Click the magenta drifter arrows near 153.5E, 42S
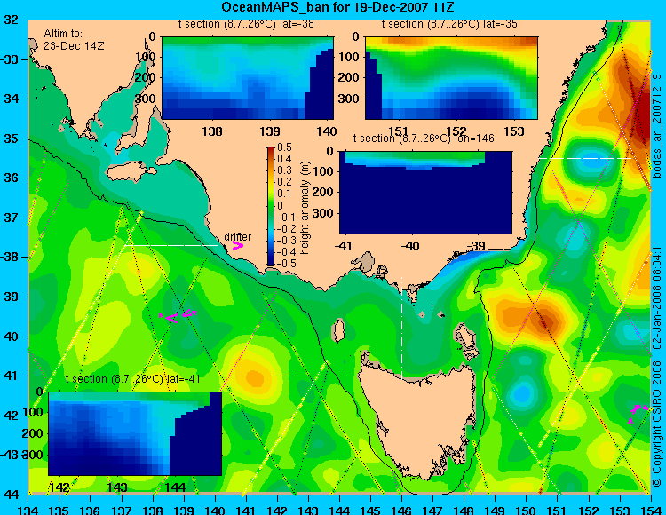This screenshot has width=666, height=515. [x=638, y=413]
